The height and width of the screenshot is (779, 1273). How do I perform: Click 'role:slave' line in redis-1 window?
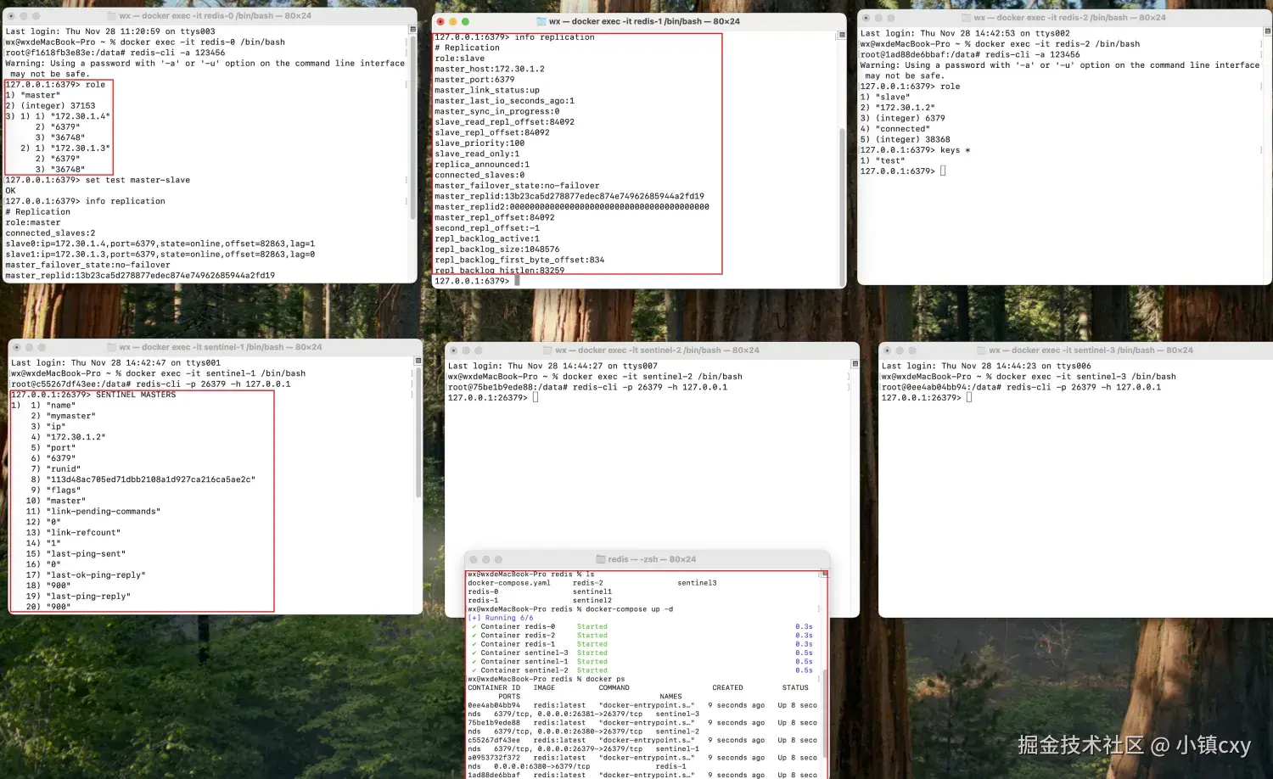459,59
